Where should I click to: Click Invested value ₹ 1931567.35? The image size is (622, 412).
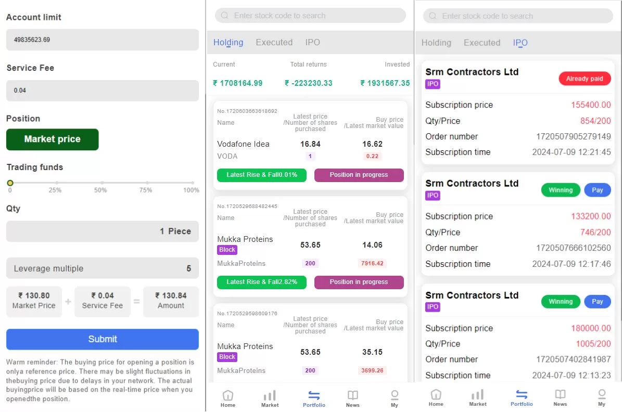tap(385, 83)
